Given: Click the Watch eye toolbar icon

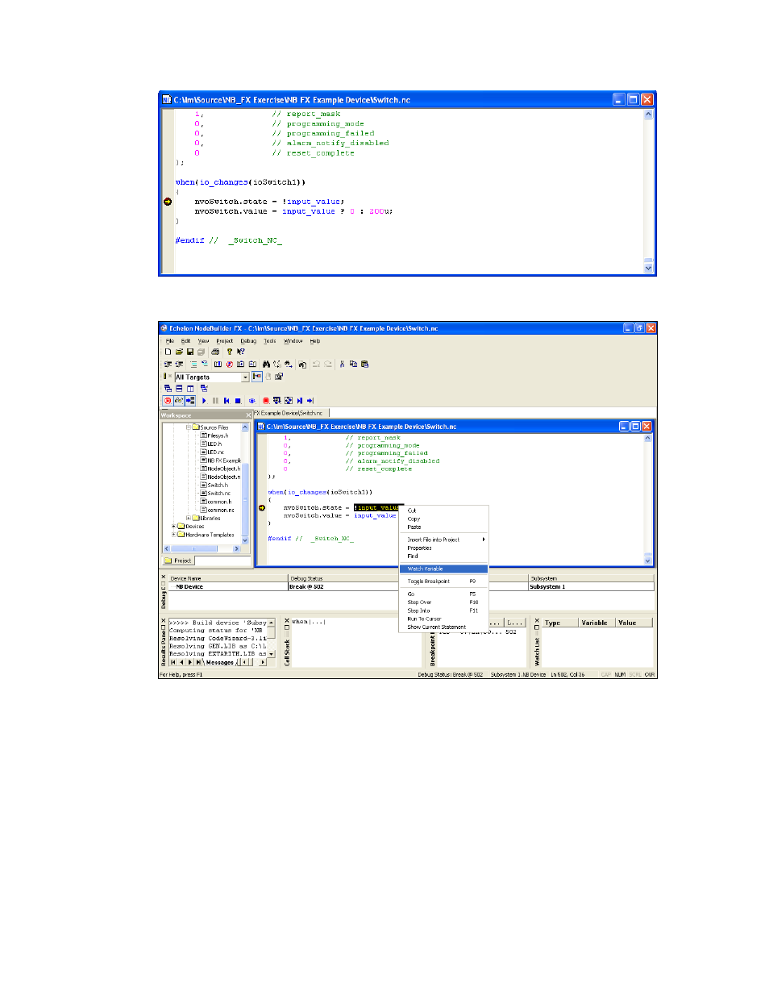Looking at the screenshot, I should (x=251, y=400).
